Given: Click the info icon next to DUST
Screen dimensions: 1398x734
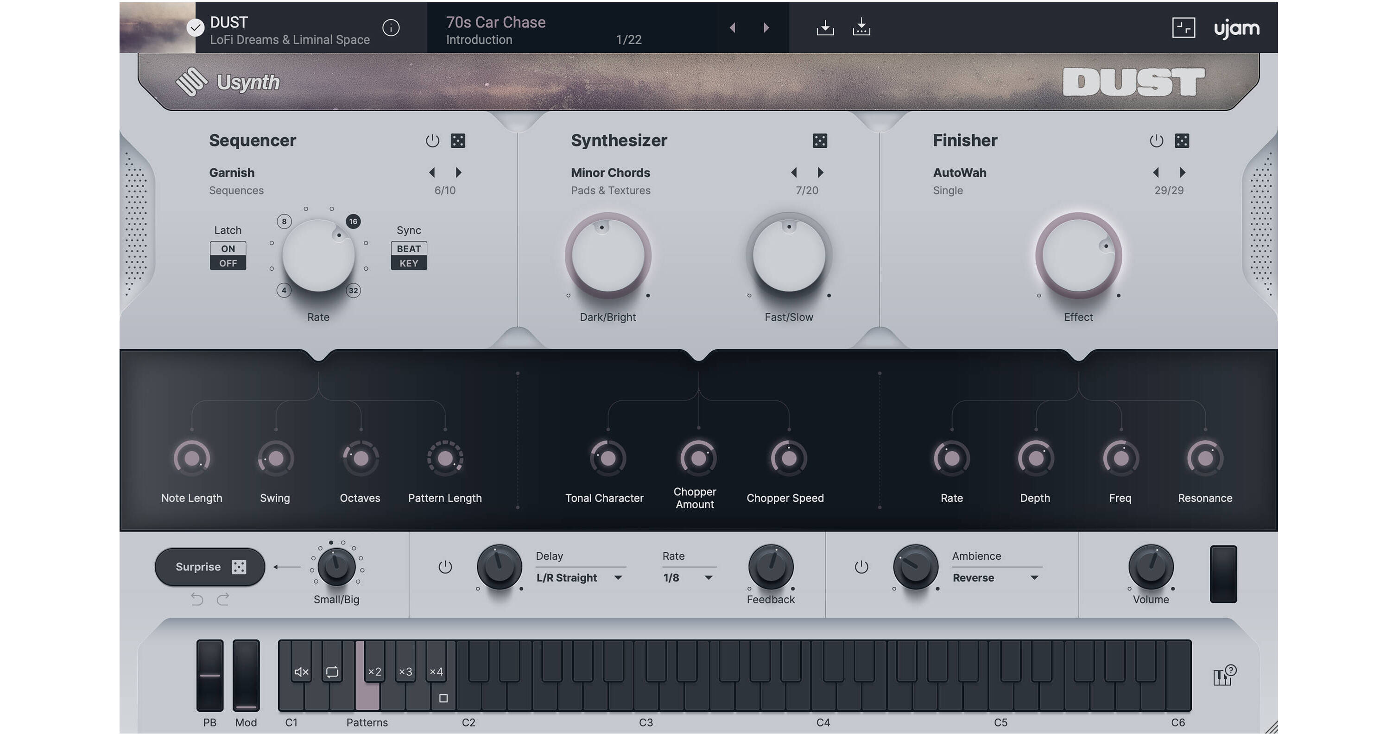Looking at the screenshot, I should point(391,28).
